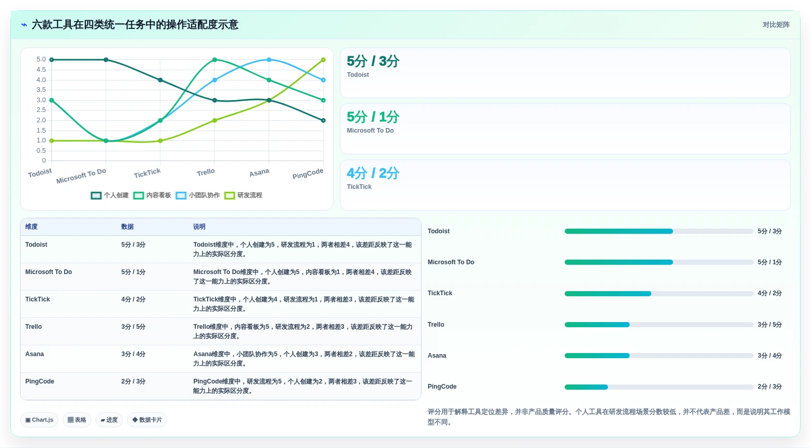Select the Microsoft To Do table row name

(49, 272)
